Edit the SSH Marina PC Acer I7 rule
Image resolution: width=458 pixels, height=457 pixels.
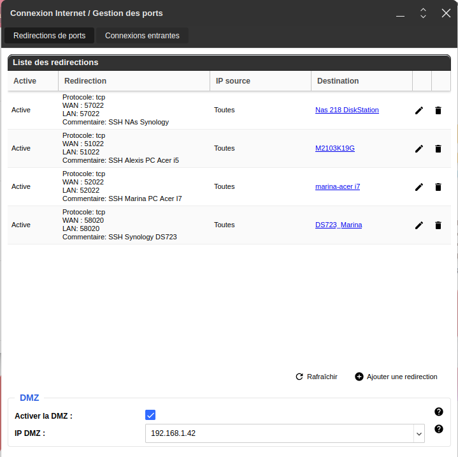coord(419,187)
